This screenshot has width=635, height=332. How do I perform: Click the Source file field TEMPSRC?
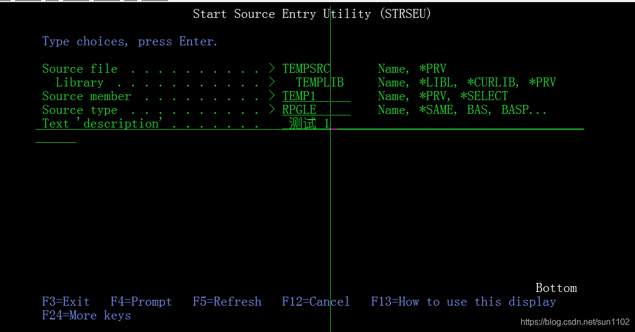click(x=306, y=69)
